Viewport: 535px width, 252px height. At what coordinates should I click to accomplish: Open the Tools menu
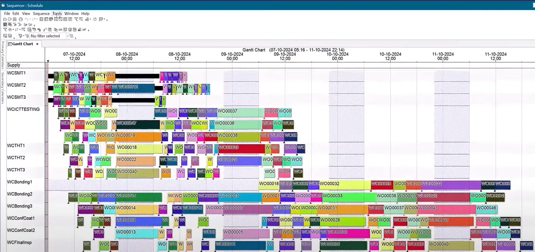click(57, 13)
